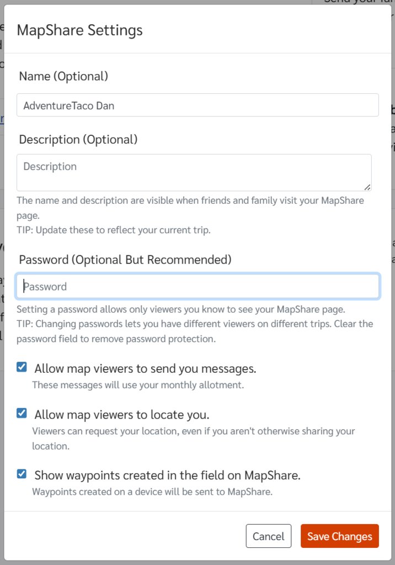Click the monthly allotment note text
This screenshot has width=395, height=565.
tap(138, 385)
